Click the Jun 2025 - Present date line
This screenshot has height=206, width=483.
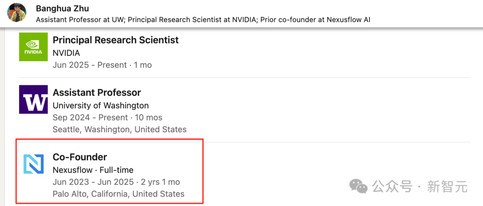pyautogui.click(x=102, y=65)
